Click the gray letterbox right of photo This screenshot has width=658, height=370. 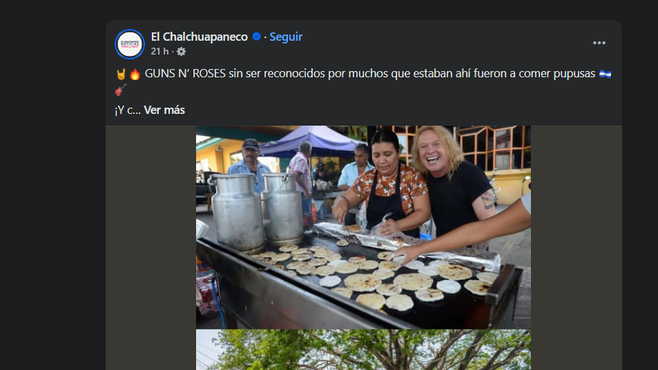pyautogui.click(x=576, y=248)
